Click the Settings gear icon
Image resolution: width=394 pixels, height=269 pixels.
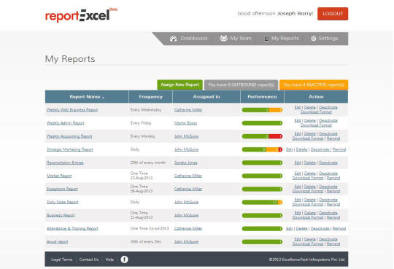pyautogui.click(x=314, y=39)
